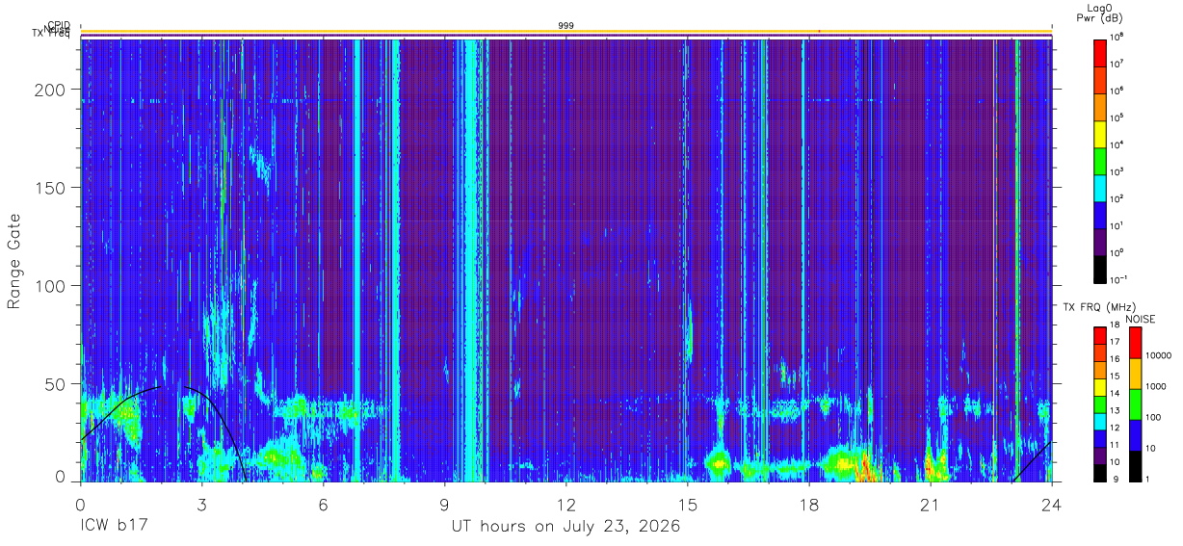Click the orange CPID bar above the plot

pos(565,32)
